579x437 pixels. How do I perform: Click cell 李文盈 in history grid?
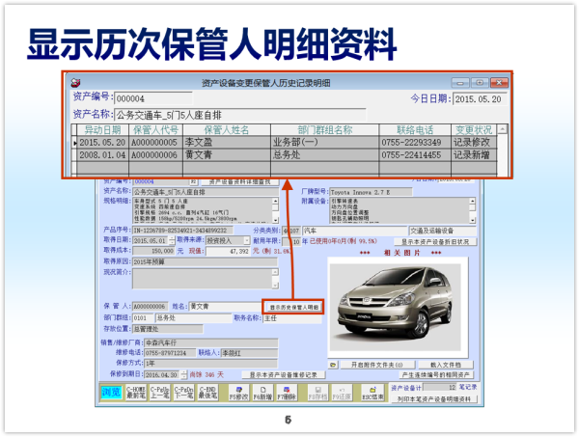pos(227,142)
